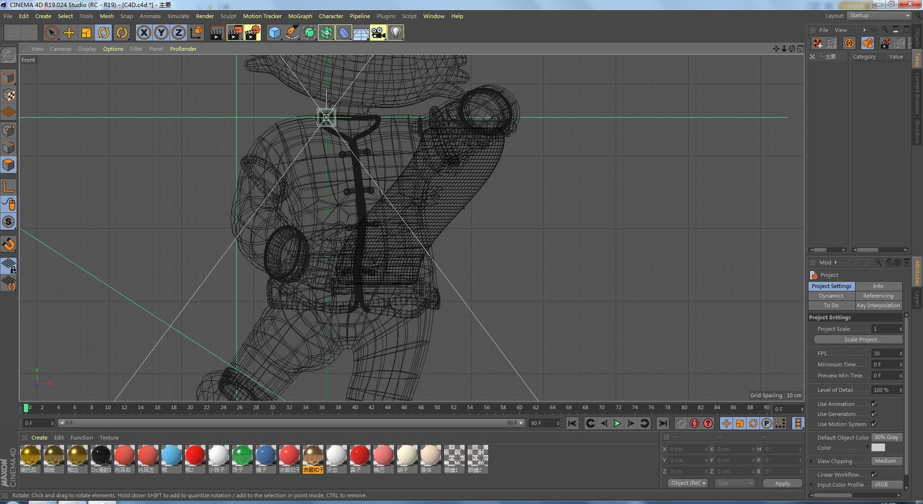This screenshot has width=923, height=504.
Task: Open the spline Pen tool icon
Action: point(292,33)
